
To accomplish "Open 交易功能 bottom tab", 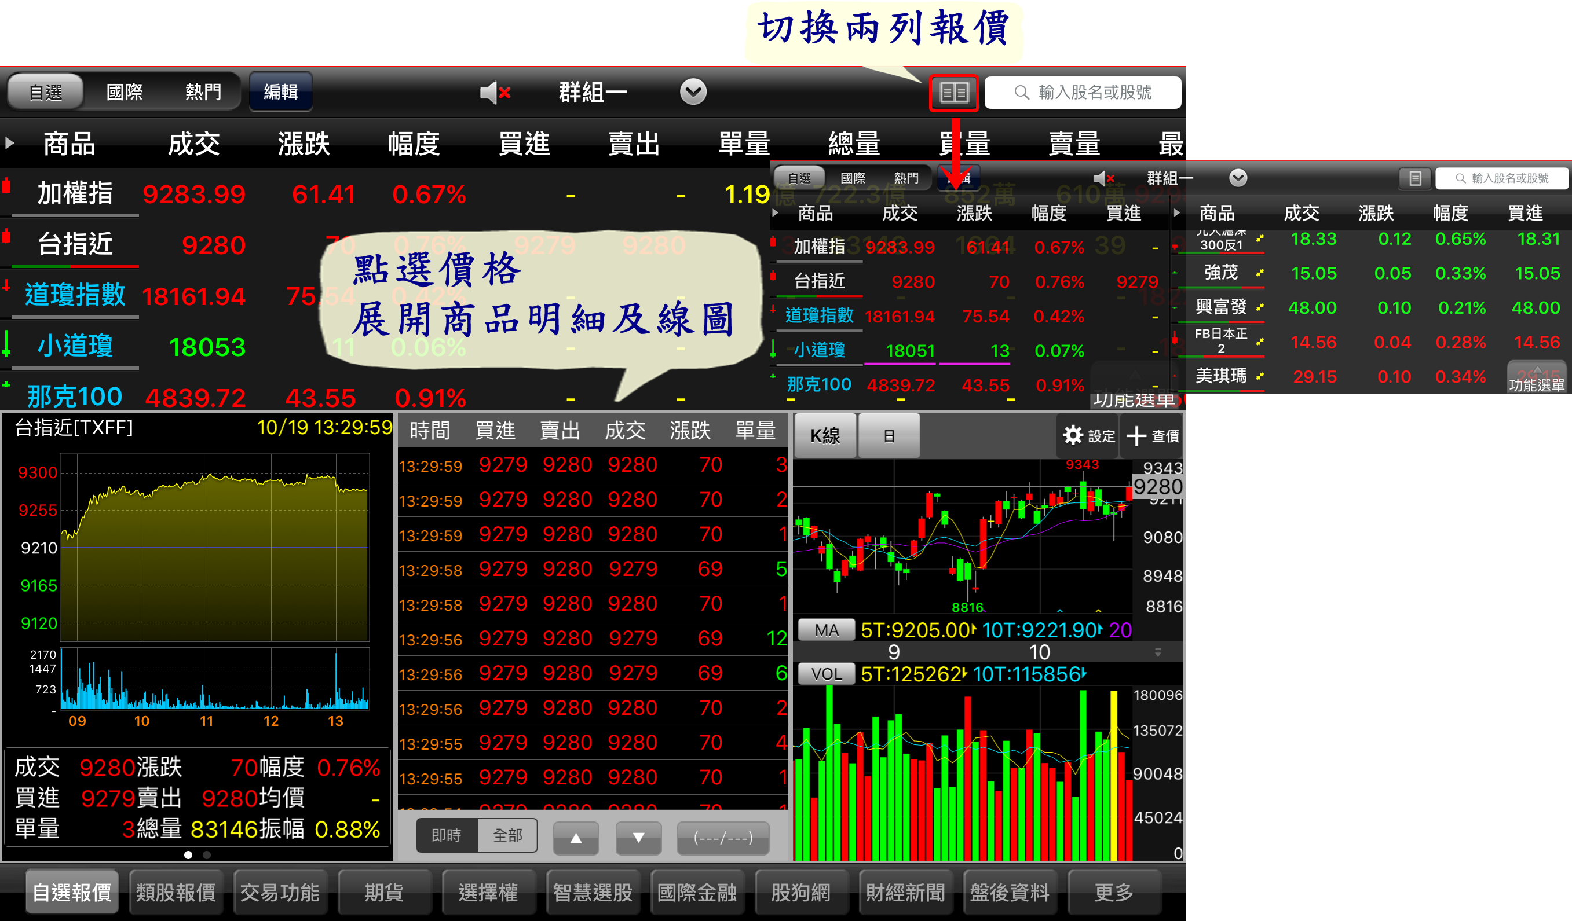I will coord(280,893).
